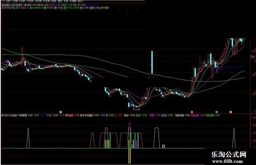Image resolution: width=256 pixels, height=165 pixels.
Task: Select the green MA60 value label
Action: 67,5
